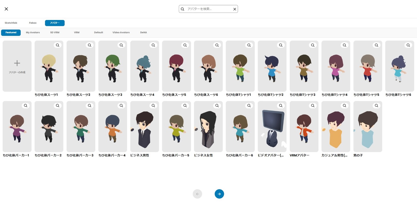Open the Fabox tab
Image resolution: width=417 pixels, height=204 pixels.
click(x=33, y=23)
